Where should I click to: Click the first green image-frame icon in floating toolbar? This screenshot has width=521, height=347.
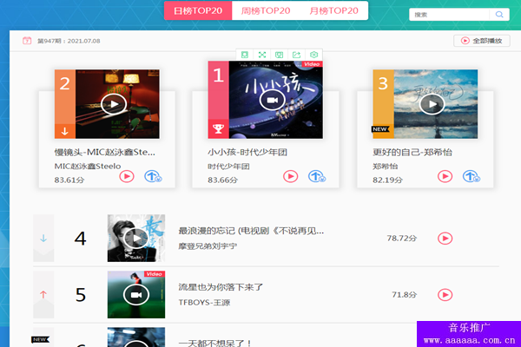(245, 55)
